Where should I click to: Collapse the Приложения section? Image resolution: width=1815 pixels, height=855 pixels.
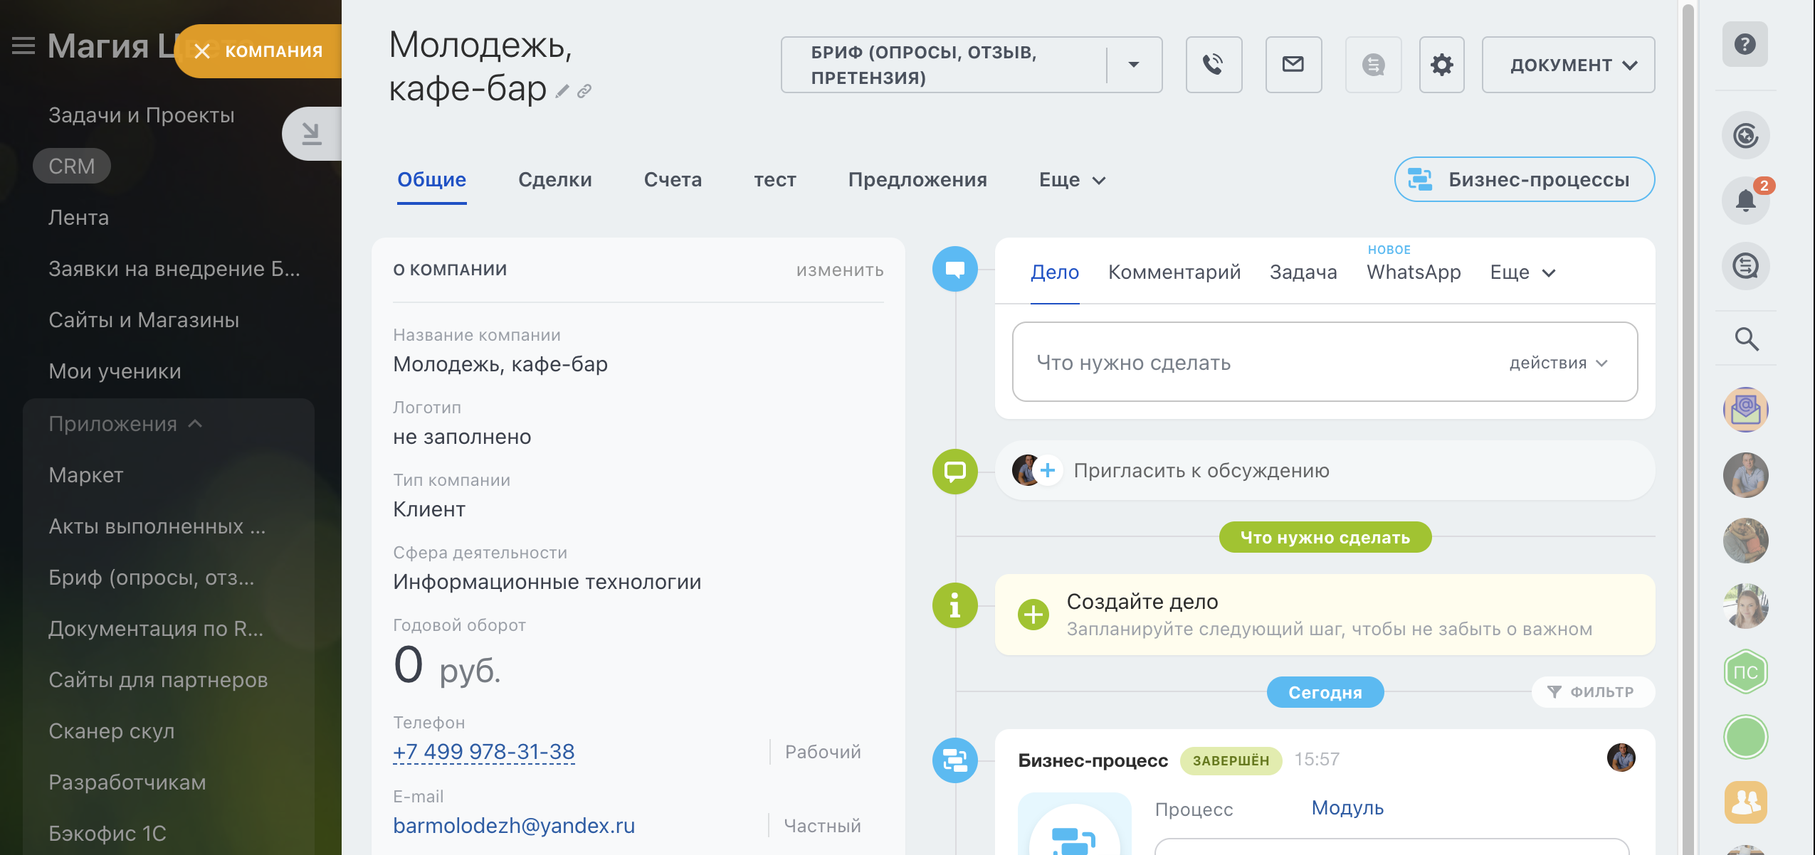[195, 424]
